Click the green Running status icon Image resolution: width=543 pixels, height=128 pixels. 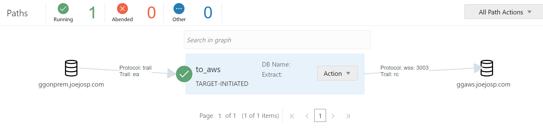coord(63,9)
